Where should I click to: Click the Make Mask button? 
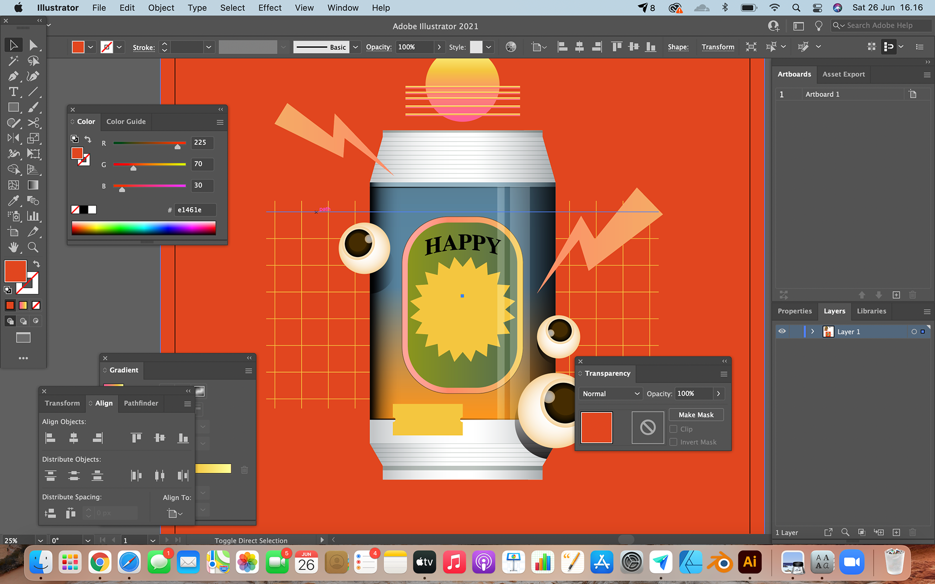pyautogui.click(x=696, y=415)
